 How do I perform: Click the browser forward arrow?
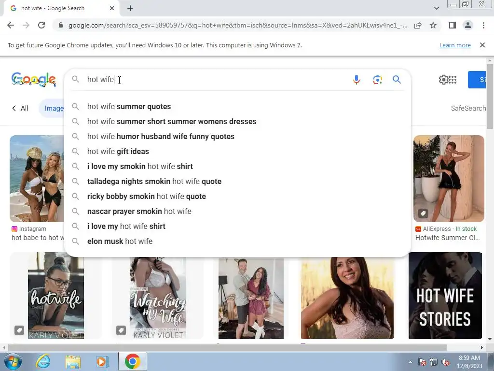[26, 25]
